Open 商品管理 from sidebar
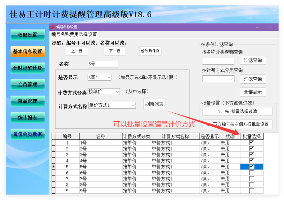 pos(27,101)
